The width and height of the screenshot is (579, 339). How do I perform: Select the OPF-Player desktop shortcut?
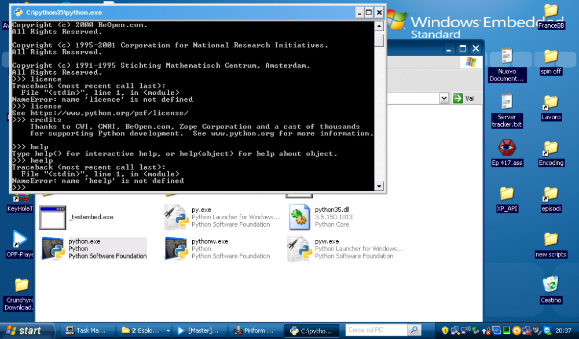coord(19,244)
